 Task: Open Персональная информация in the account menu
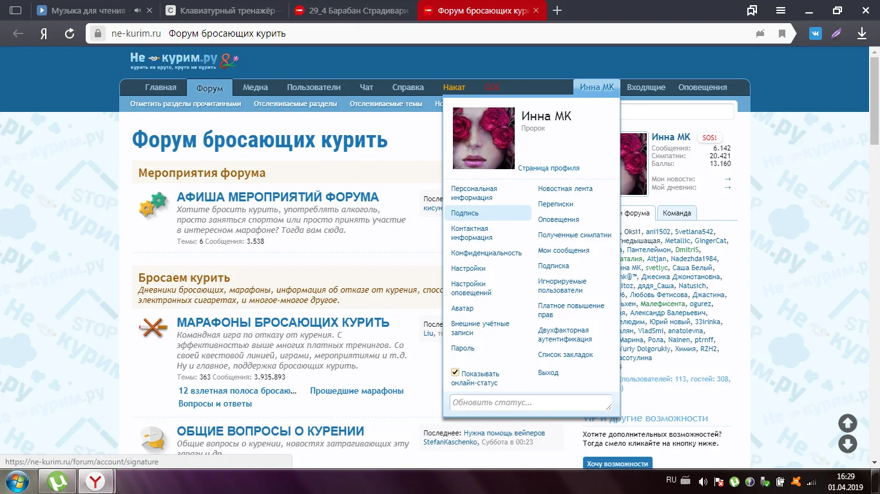point(474,193)
